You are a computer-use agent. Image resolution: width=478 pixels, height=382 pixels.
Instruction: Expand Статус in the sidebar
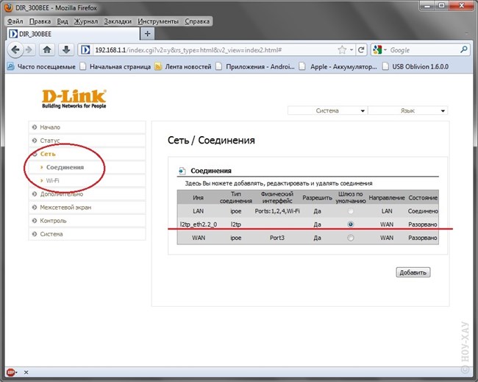pos(88,141)
